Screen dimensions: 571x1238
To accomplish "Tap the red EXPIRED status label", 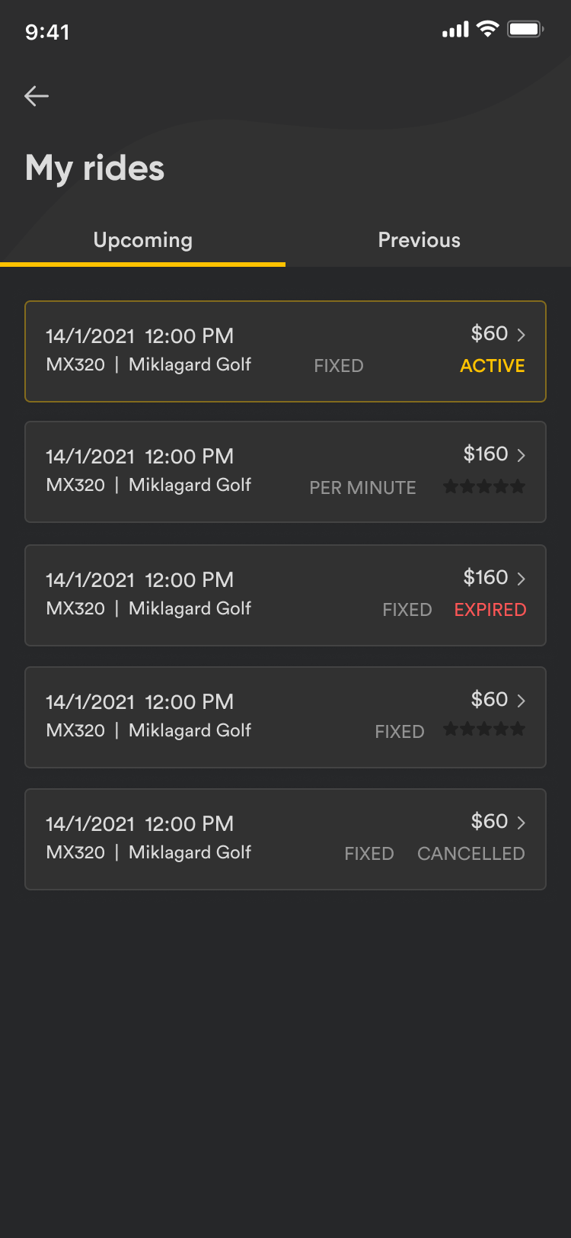I will [x=490, y=610].
